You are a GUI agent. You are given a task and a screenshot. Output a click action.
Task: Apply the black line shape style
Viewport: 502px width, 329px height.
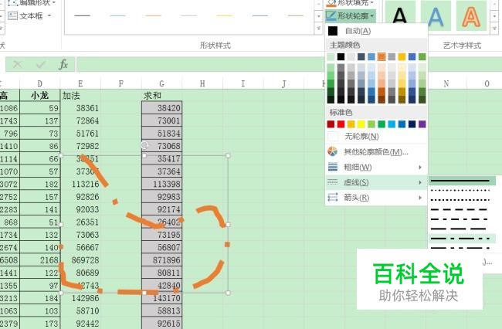coord(83,15)
